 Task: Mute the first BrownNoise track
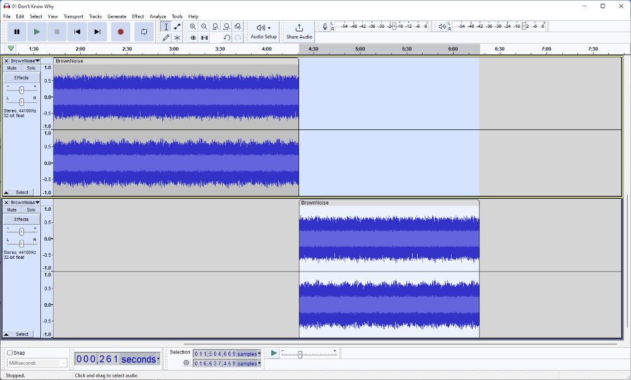click(12, 68)
